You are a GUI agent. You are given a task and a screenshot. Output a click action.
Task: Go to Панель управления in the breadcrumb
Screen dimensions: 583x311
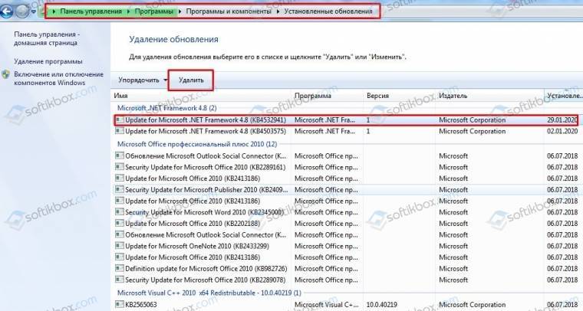(91, 11)
